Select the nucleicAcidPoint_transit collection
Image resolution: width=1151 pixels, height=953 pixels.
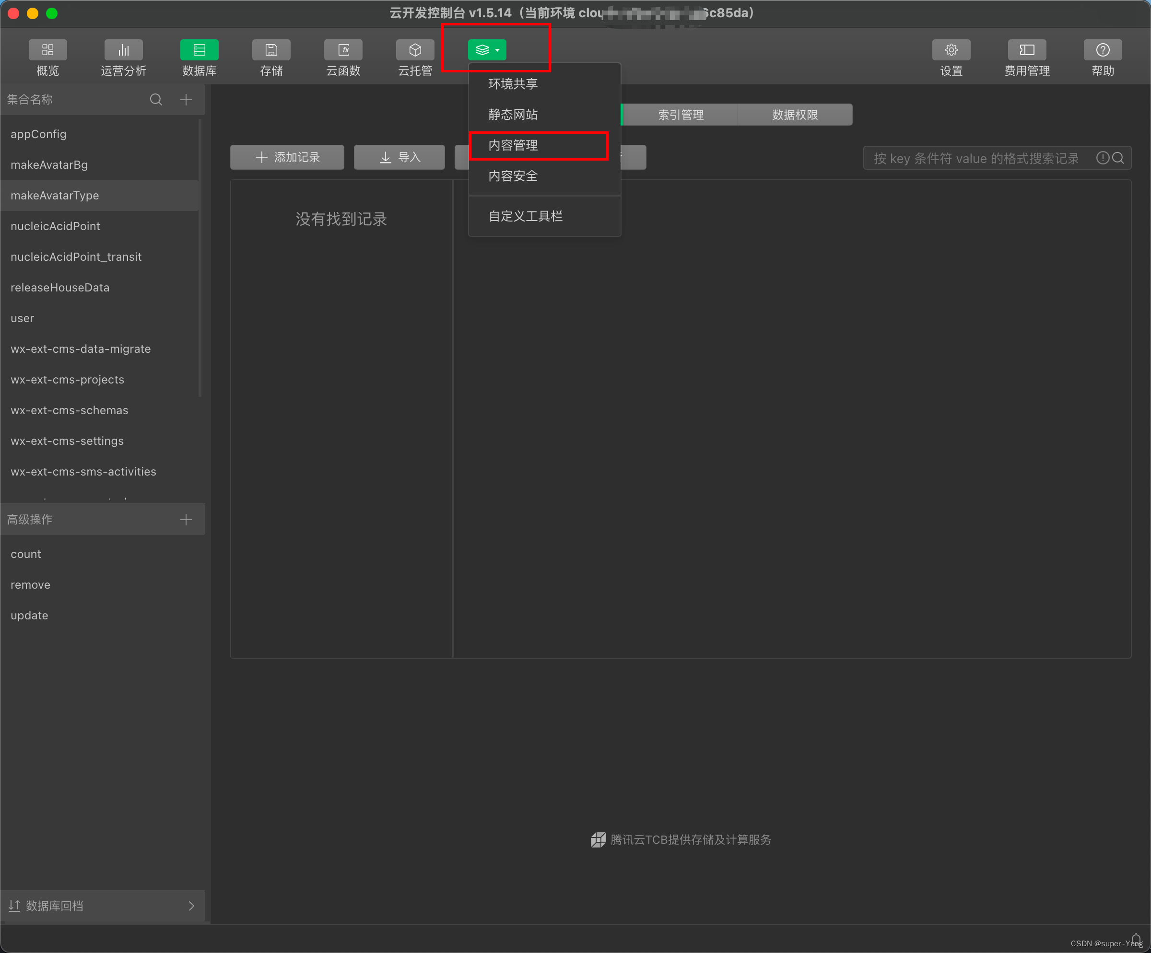click(99, 257)
